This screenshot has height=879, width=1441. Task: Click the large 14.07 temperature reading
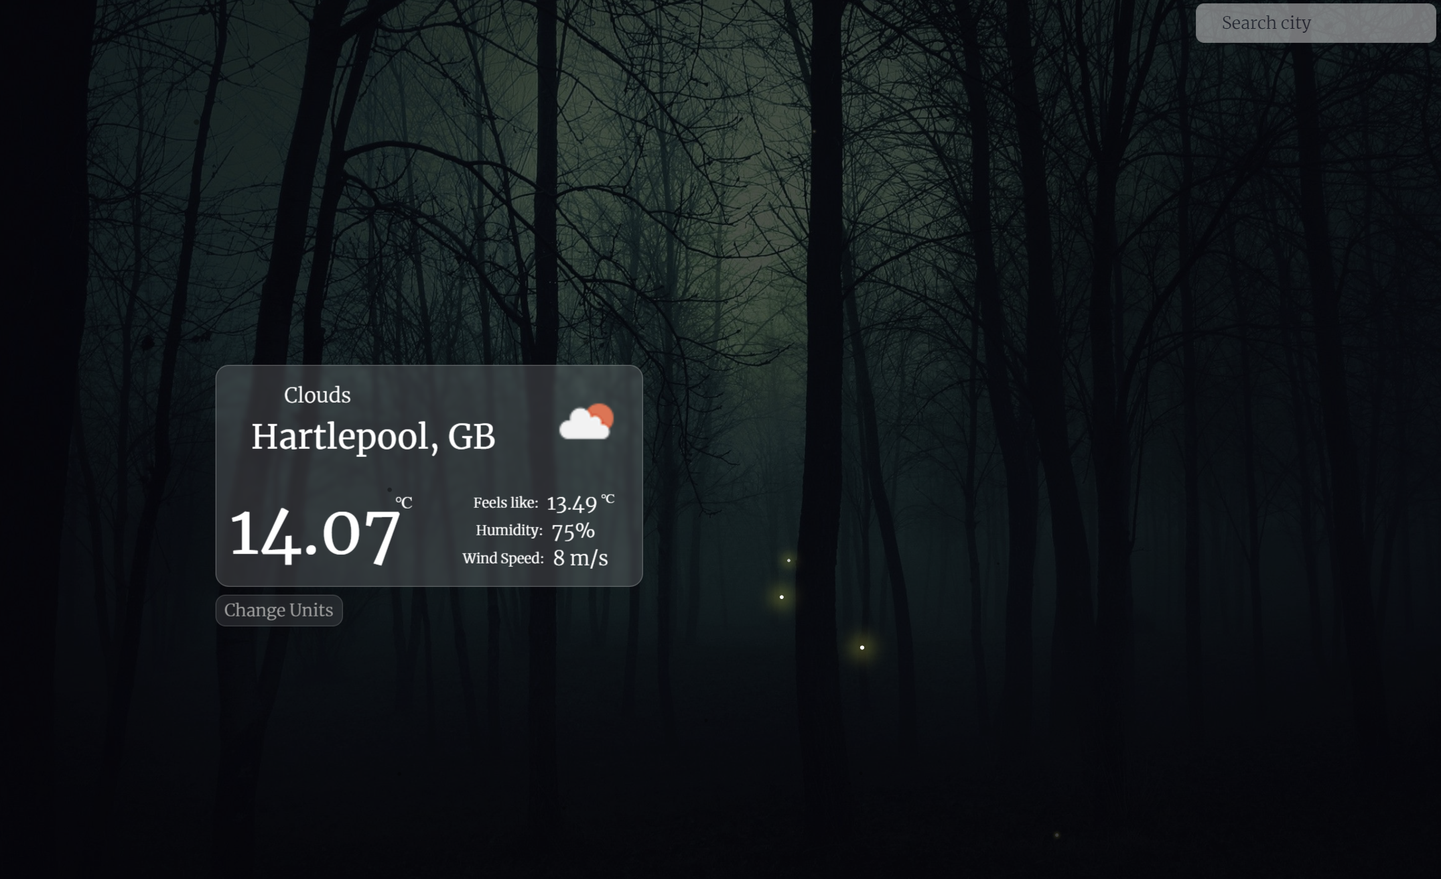point(315,535)
